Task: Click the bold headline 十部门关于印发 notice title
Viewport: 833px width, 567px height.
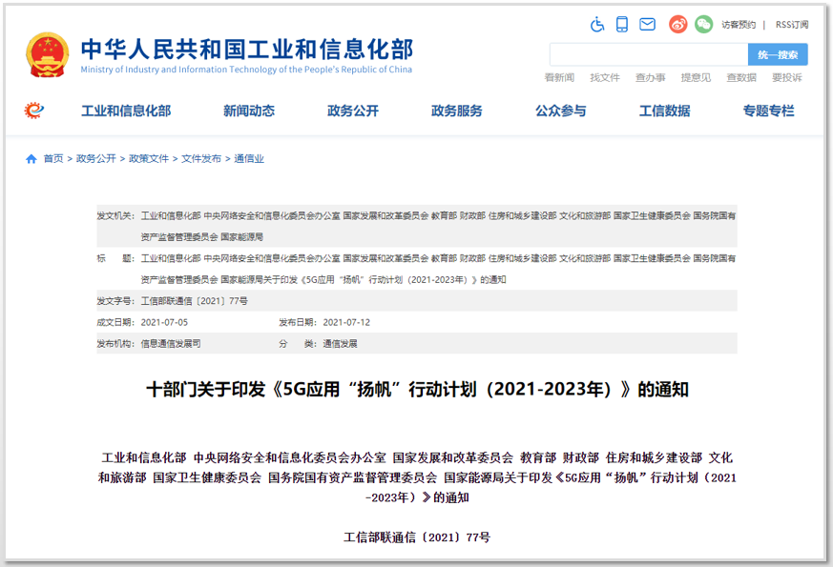Action: pos(417,390)
